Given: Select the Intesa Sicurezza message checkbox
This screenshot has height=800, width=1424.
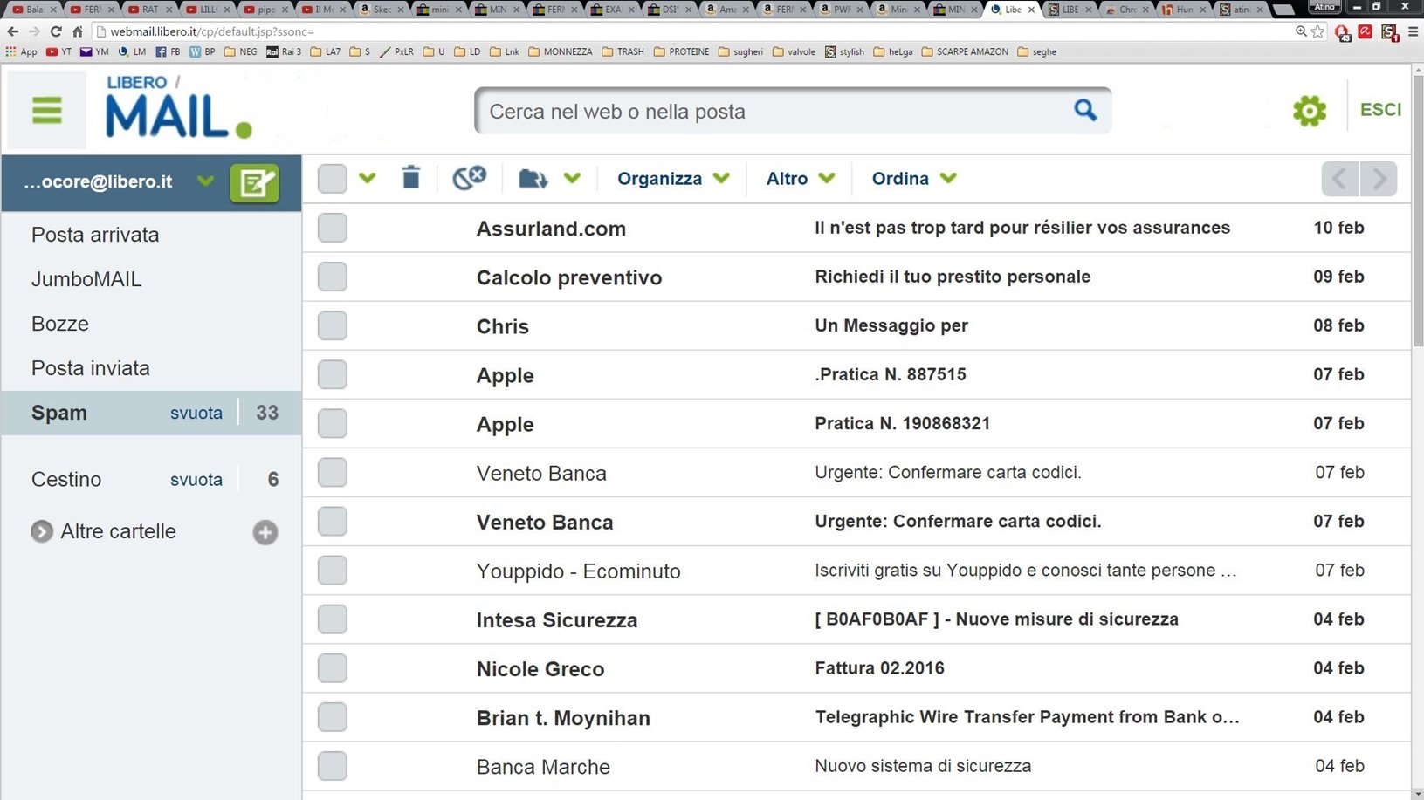Looking at the screenshot, I should point(332,619).
